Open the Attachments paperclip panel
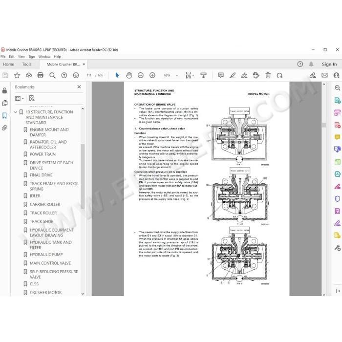 [4, 128]
